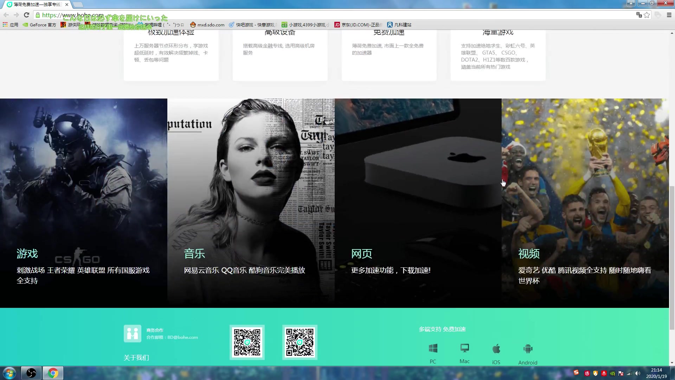Open the 小游戏,4399小游戏 bookmark

[306, 25]
